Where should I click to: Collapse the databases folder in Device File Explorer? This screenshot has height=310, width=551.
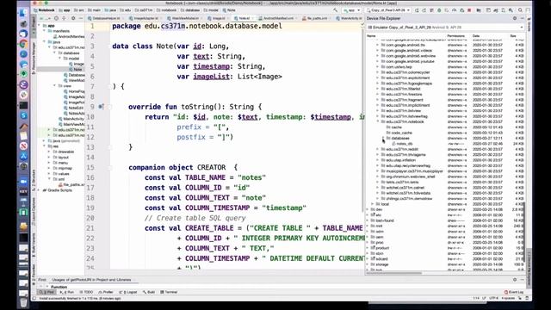[x=383, y=138]
